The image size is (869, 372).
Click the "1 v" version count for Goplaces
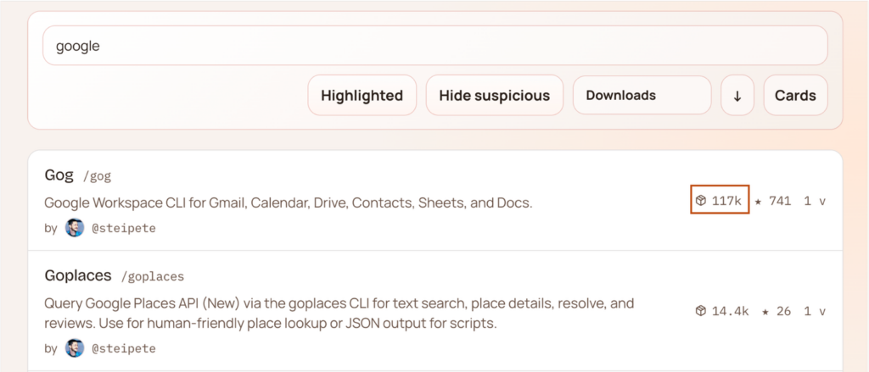(815, 311)
